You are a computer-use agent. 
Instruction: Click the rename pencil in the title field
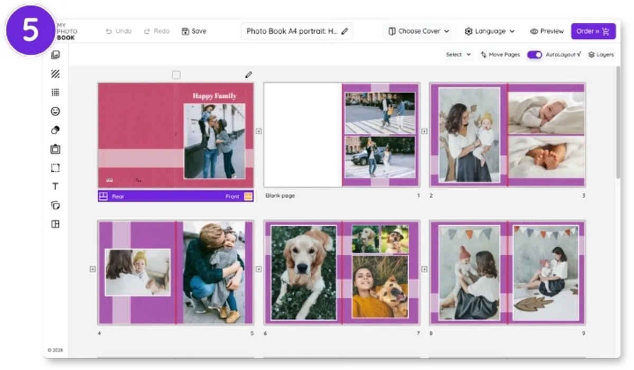click(x=344, y=32)
